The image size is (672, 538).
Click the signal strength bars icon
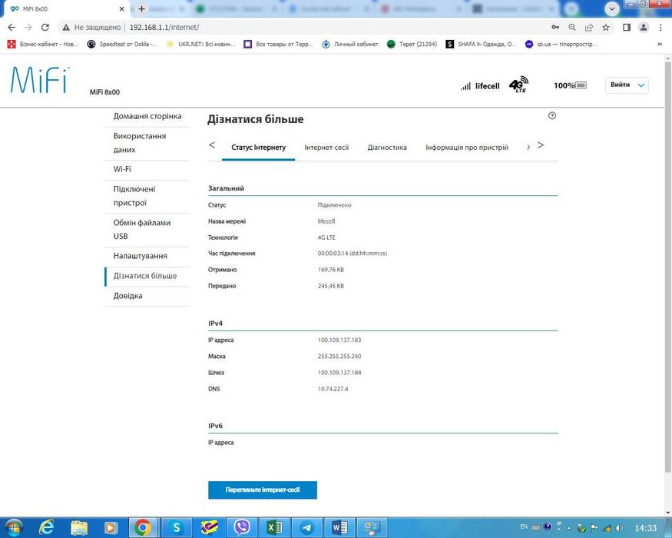coord(465,86)
